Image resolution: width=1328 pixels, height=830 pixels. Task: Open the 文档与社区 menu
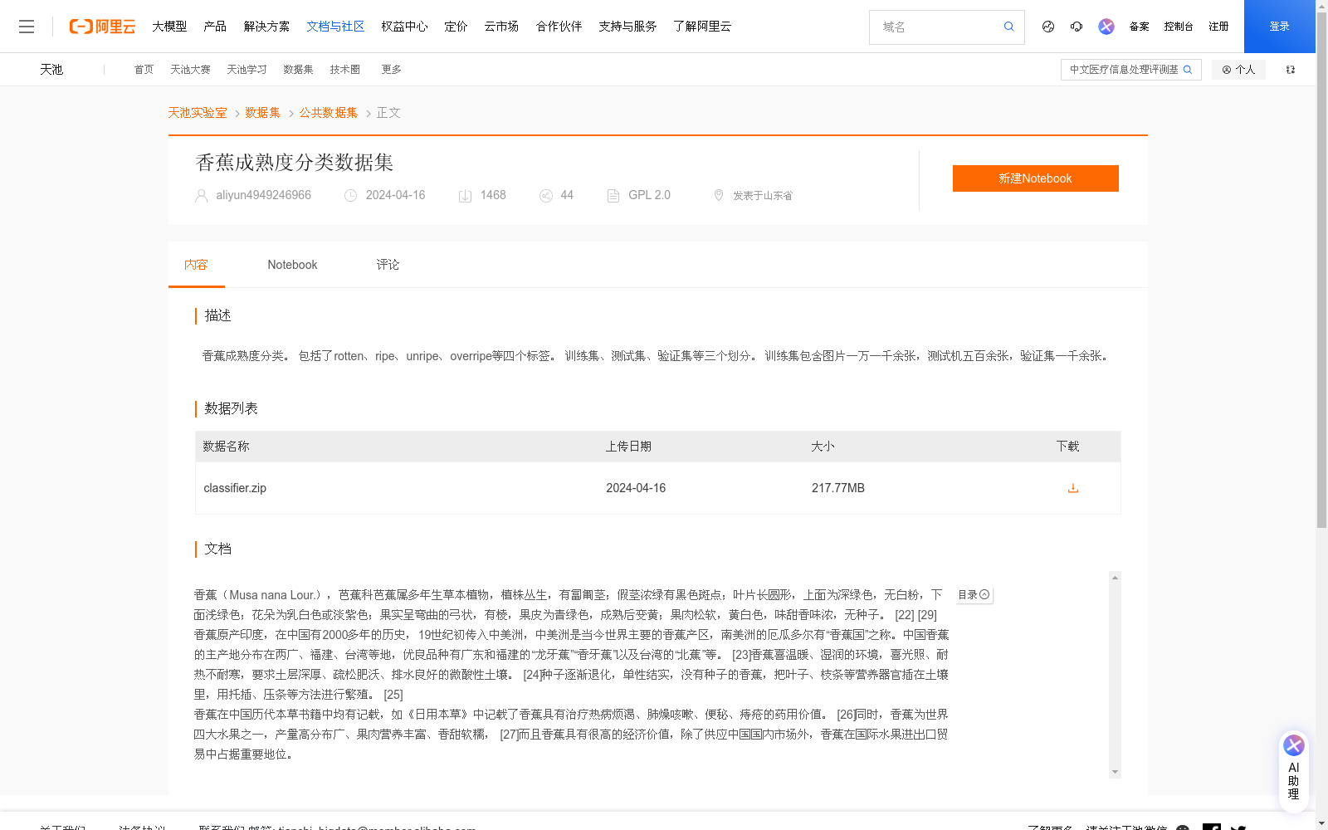335,27
